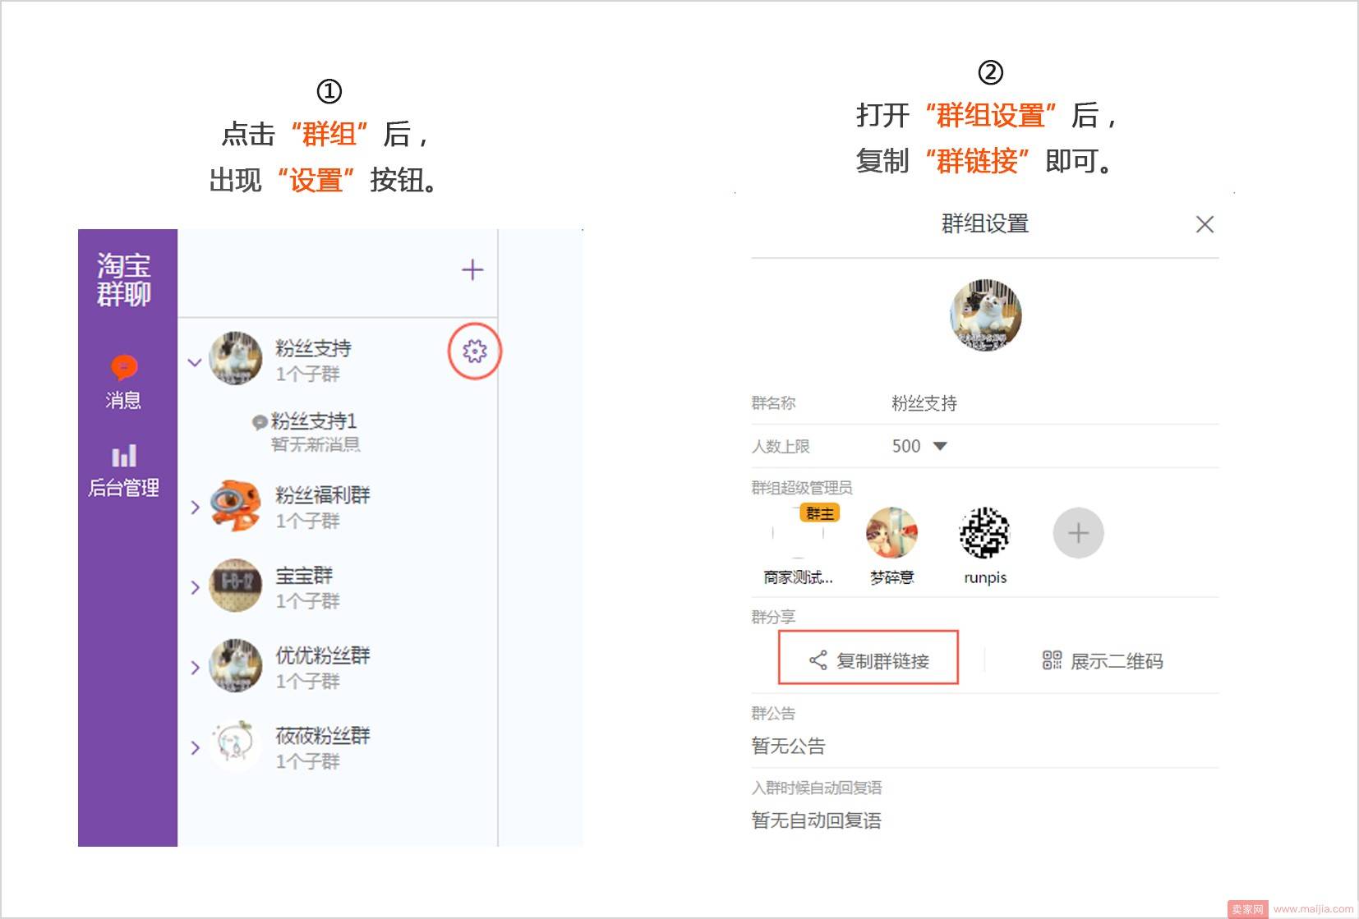1359x919 pixels.
Task: Open 人数上限 500 dropdown
Action: coord(920,446)
